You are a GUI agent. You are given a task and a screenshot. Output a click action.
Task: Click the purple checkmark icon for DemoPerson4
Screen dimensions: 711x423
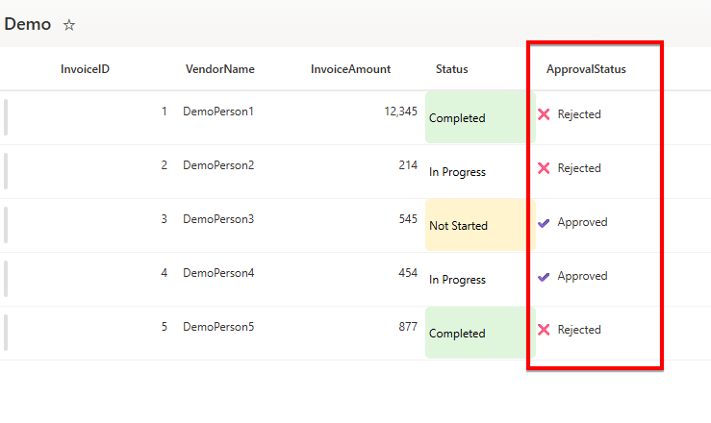(x=544, y=276)
